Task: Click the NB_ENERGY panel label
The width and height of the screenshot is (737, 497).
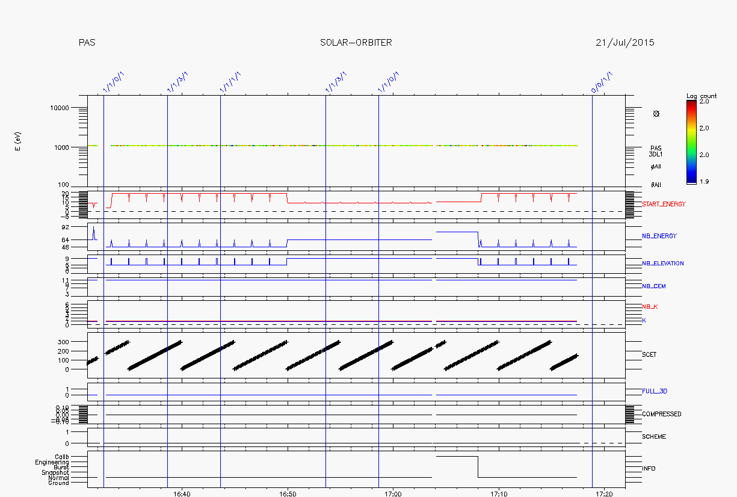Action: [x=659, y=236]
